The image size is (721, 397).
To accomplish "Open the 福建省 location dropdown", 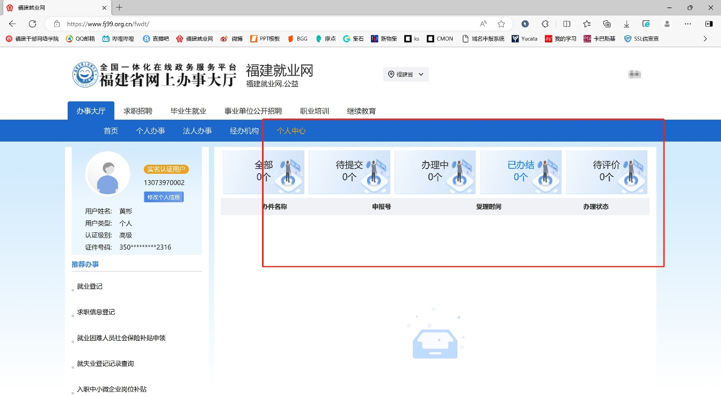I will click(406, 74).
